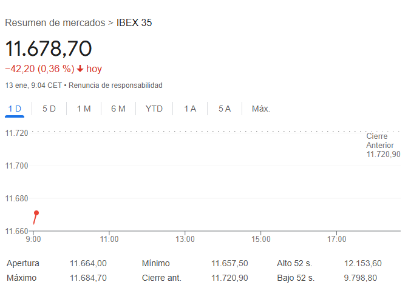Click the red down arrow icon

point(80,69)
